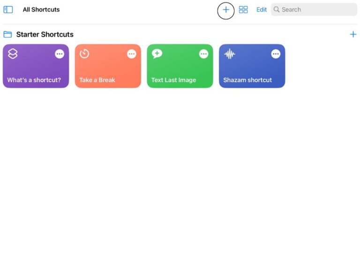Switch to grid view layout icon
Image resolution: width=360 pixels, height=270 pixels.
click(243, 10)
